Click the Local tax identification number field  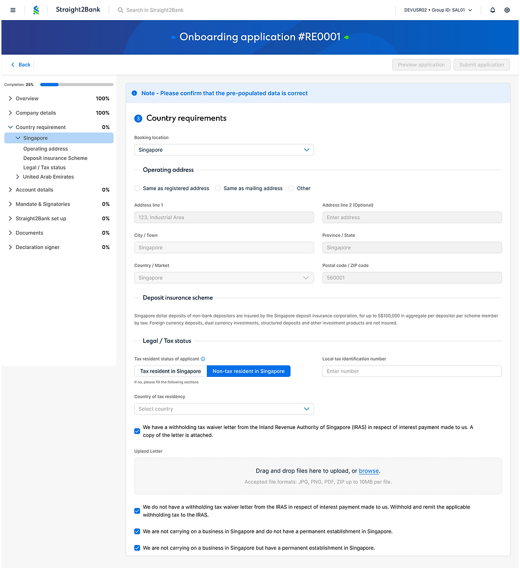coord(412,371)
